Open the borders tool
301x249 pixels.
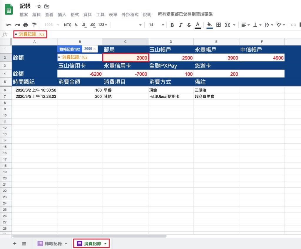218,25
